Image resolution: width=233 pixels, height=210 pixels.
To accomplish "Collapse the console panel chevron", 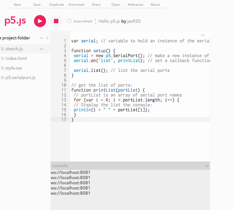I will (x=206, y=166).
